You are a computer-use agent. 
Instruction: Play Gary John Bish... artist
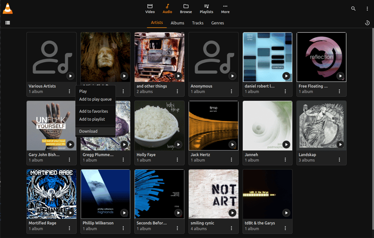click(70, 144)
